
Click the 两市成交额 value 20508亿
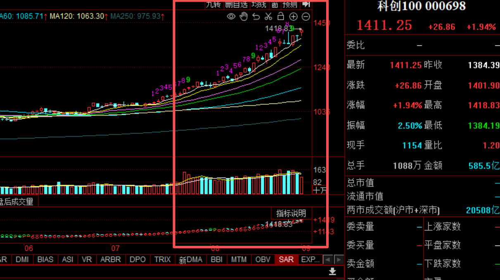click(x=483, y=210)
